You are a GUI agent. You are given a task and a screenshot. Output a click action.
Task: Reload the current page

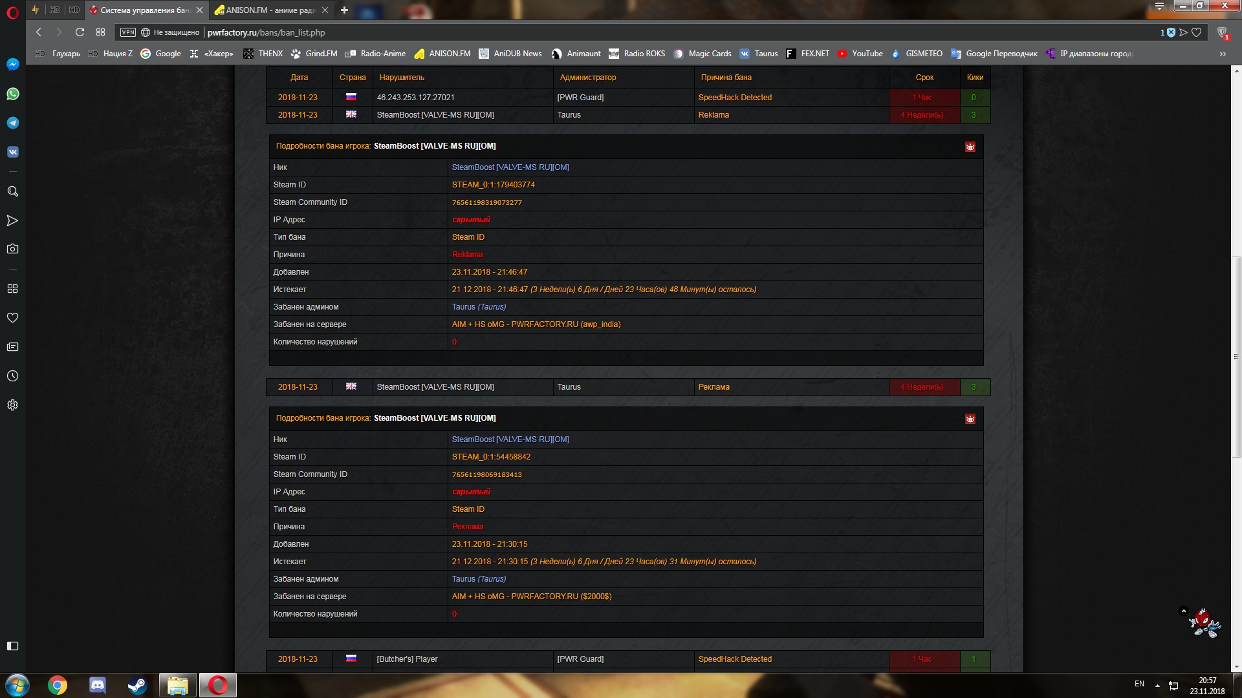click(x=80, y=32)
